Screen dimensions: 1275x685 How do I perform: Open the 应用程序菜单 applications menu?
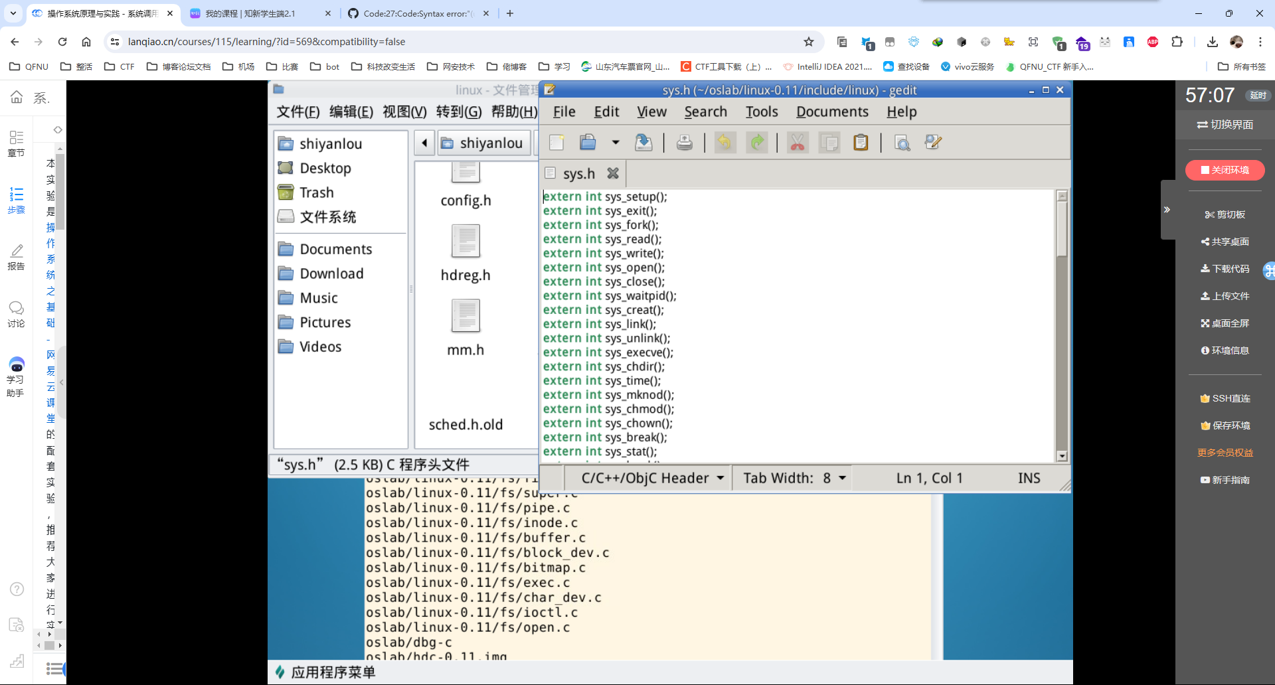click(x=325, y=672)
